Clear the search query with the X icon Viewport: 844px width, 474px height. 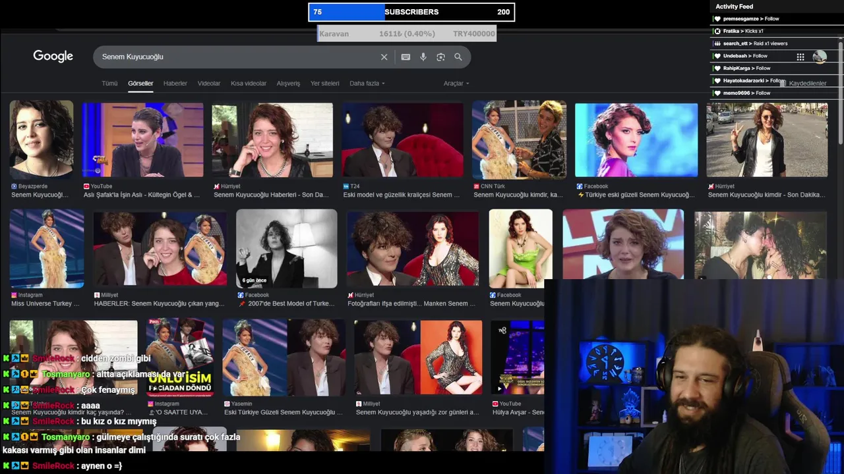(x=384, y=57)
